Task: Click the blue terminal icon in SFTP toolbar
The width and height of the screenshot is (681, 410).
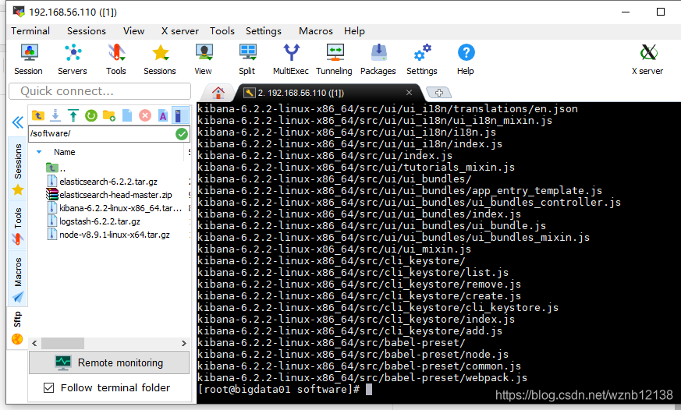Action: [x=180, y=115]
